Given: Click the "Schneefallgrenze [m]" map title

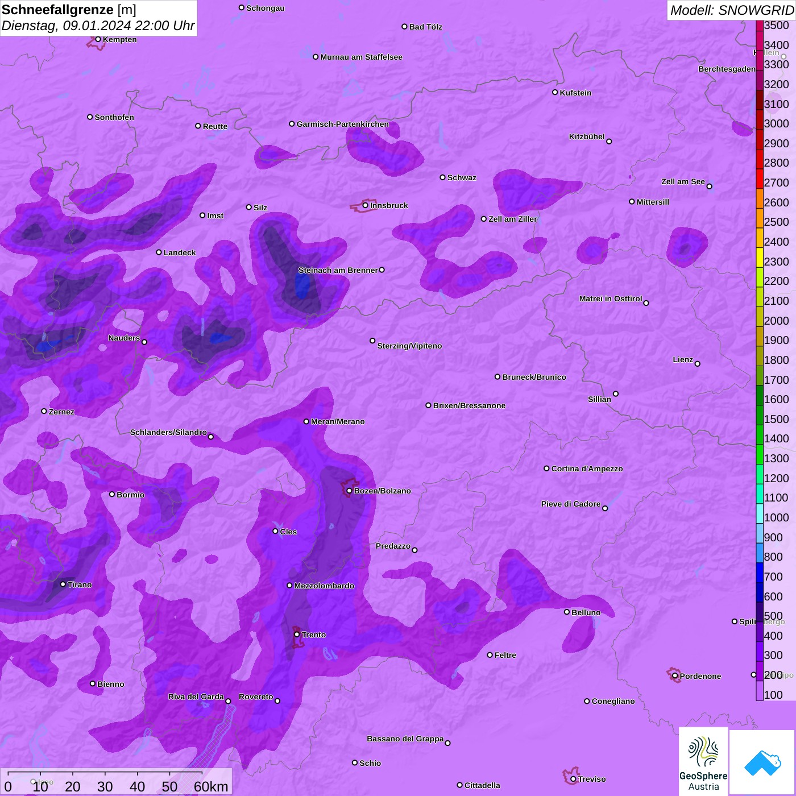Looking at the screenshot, I should 69,10.
